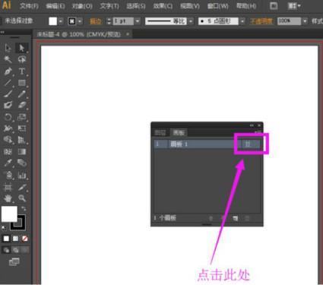
Task: Select the Hand tool
Action: pyautogui.click(x=8, y=198)
